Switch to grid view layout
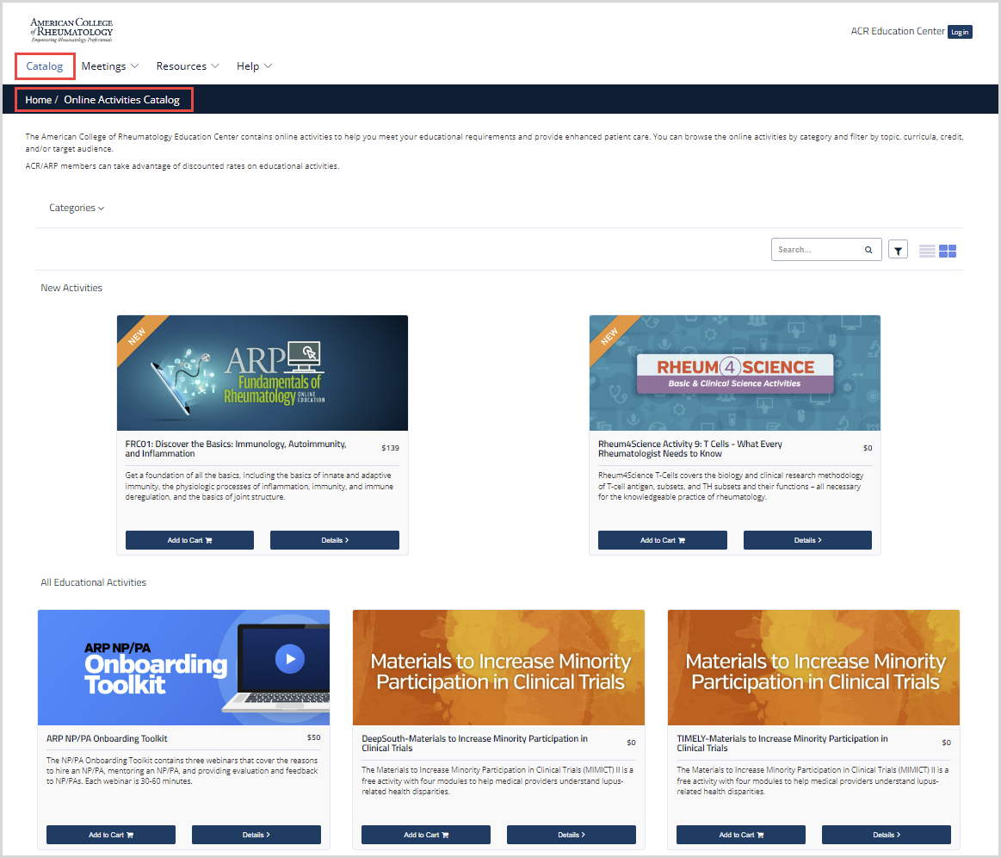Viewport: 1001px width, 858px height. point(948,251)
